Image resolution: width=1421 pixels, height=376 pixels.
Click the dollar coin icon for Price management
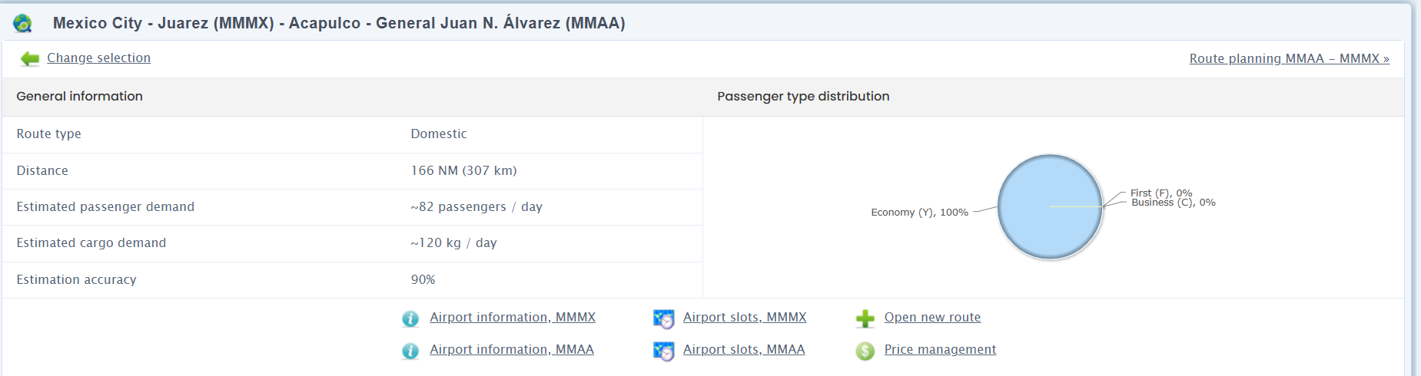[x=865, y=351]
